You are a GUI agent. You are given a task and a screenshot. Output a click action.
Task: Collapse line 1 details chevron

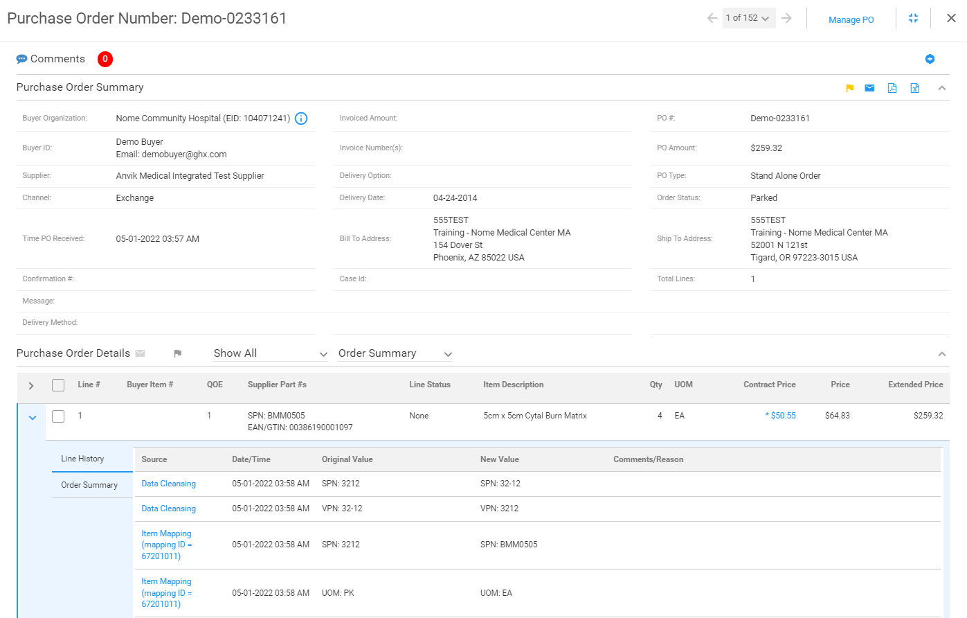[x=33, y=418]
